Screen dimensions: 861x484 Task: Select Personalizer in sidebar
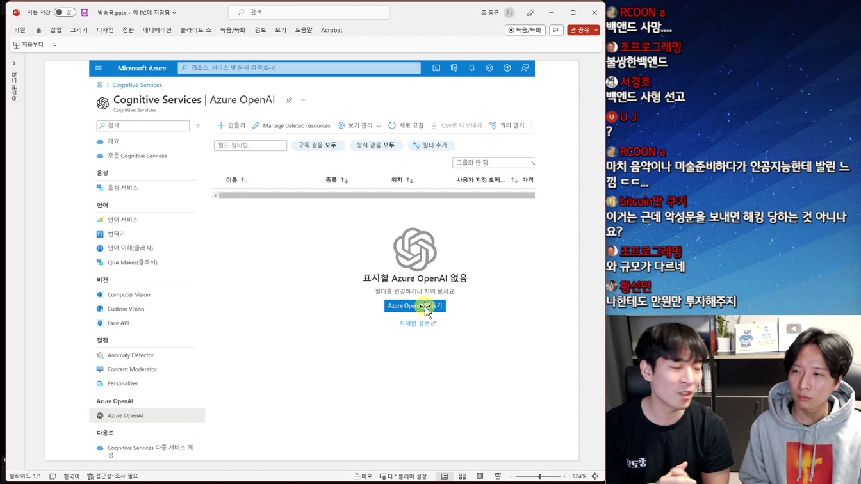pos(122,383)
